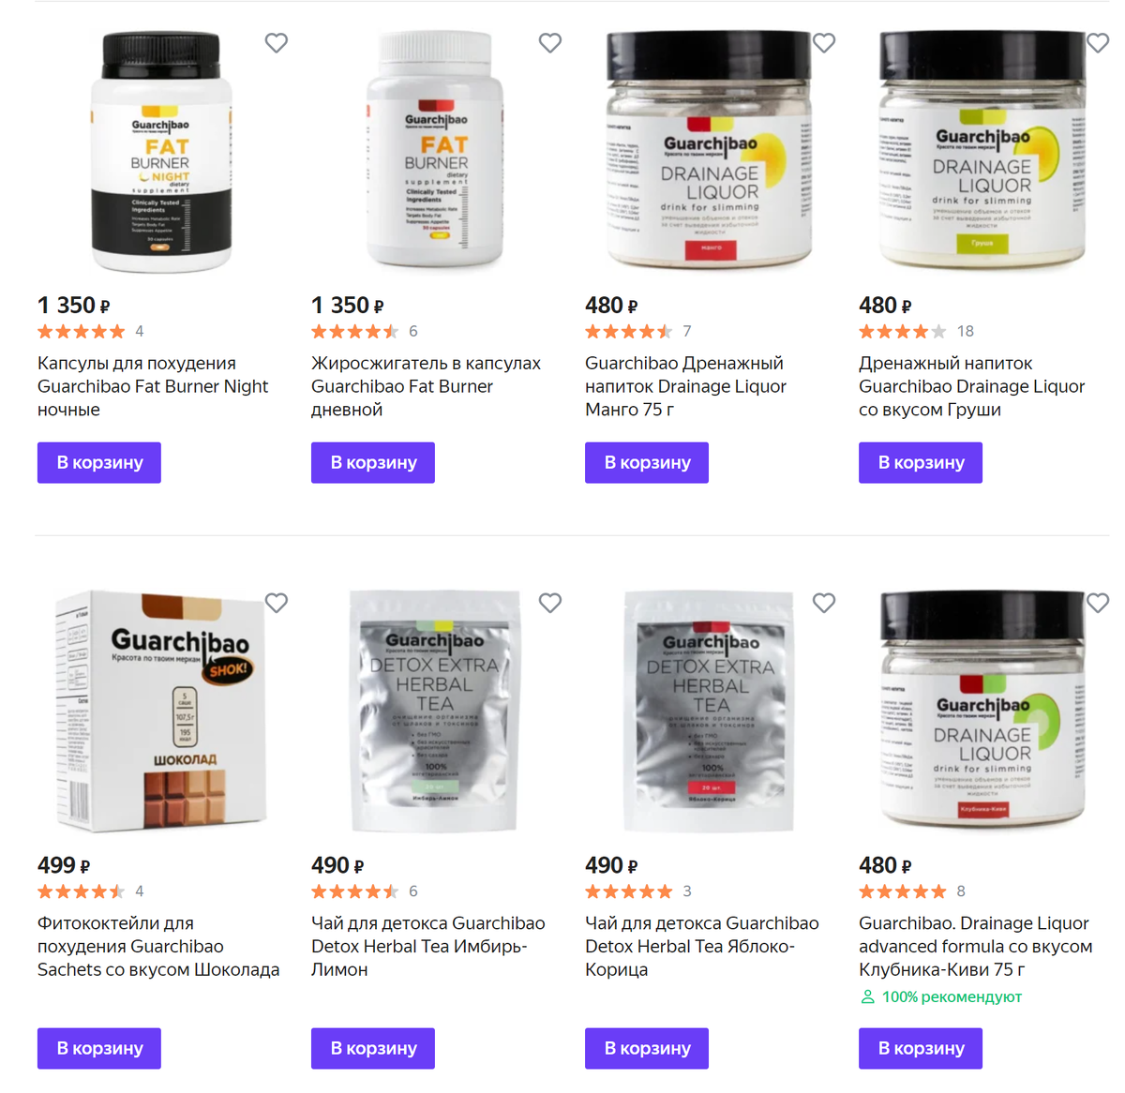The height and width of the screenshot is (1093, 1125).
Task: View star rating of pear Drainage Liquor
Action: coord(903,331)
